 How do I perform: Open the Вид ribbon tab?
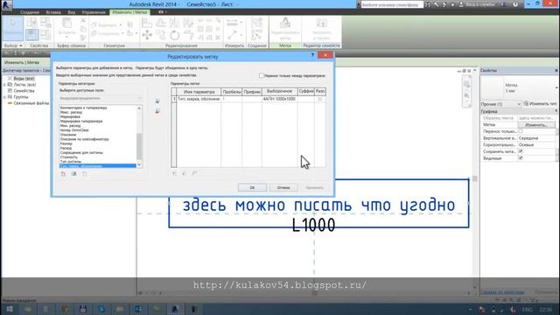tap(72, 12)
